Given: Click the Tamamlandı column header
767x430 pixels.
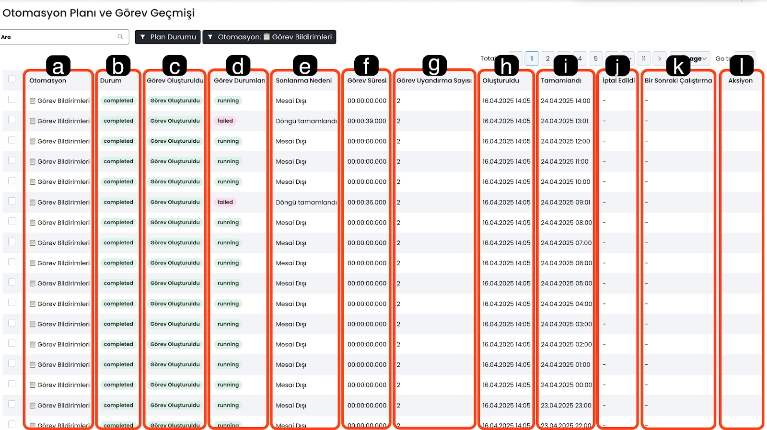Looking at the screenshot, I should tap(561, 80).
